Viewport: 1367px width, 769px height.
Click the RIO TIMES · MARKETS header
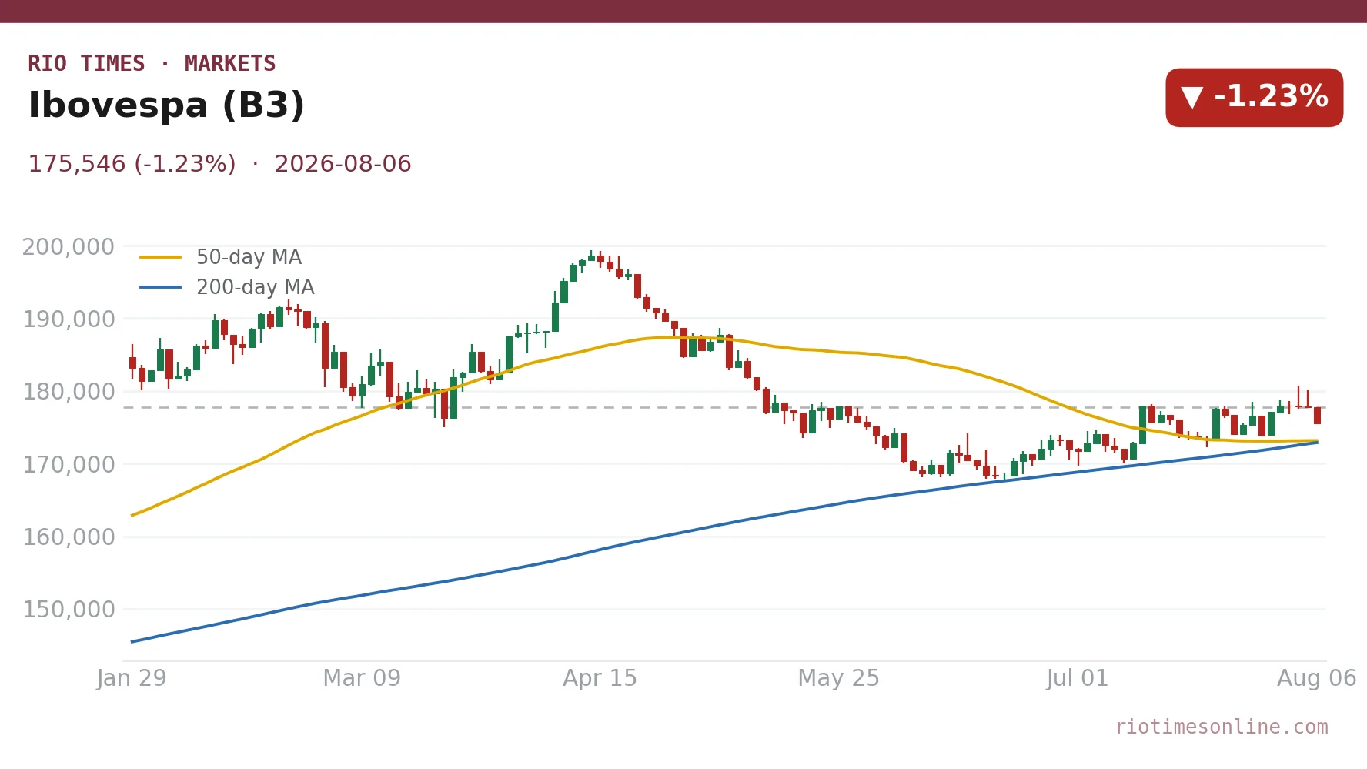pos(152,64)
